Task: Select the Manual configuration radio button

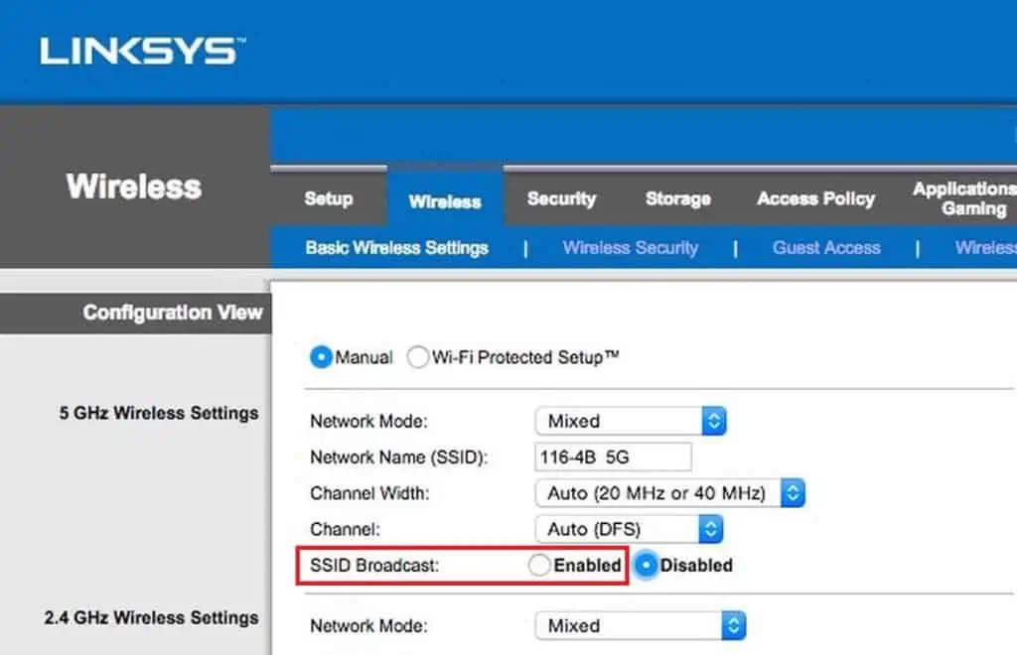Action: pyautogui.click(x=321, y=357)
